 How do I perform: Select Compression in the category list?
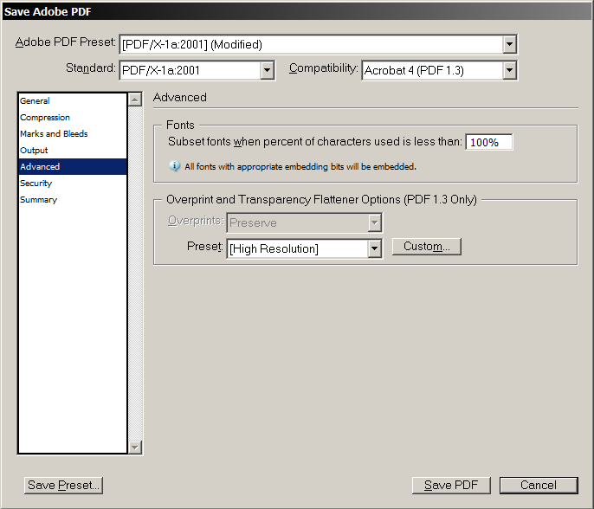[x=73, y=118]
